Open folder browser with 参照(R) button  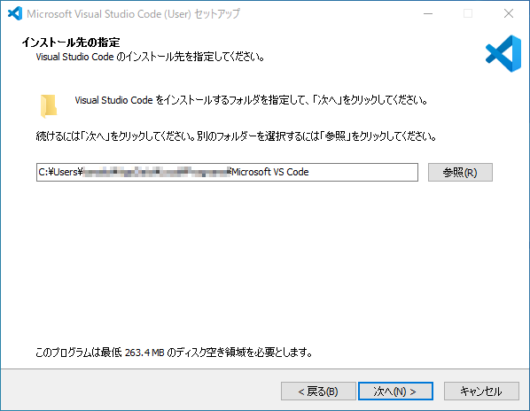[x=460, y=172]
